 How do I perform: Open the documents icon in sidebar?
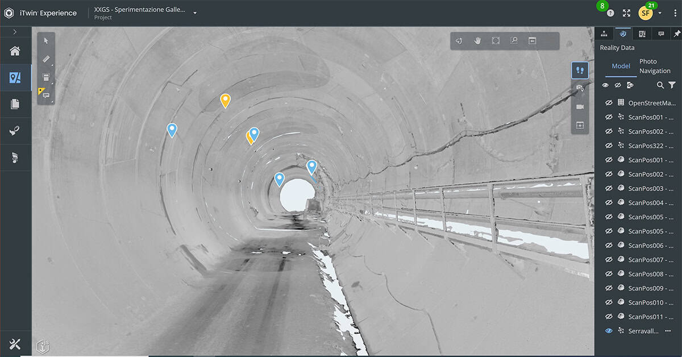click(15, 104)
